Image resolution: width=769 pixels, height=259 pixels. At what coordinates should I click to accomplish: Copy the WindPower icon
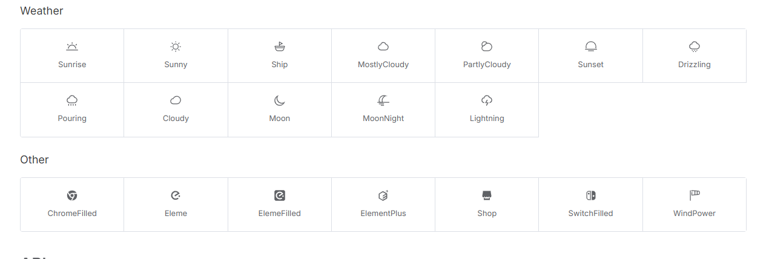[x=695, y=205]
